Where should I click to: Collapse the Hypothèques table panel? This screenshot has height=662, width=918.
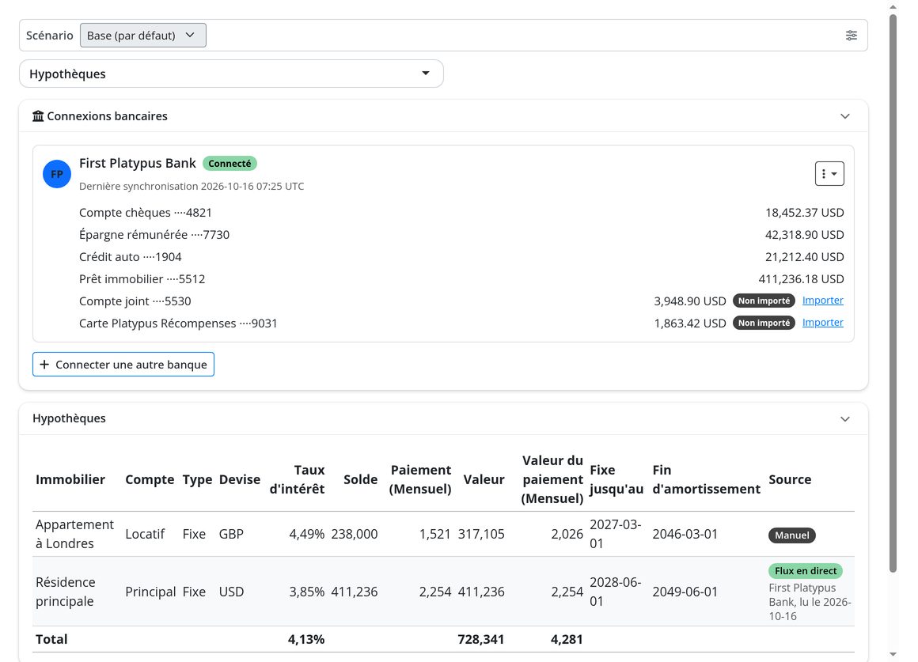coord(845,418)
